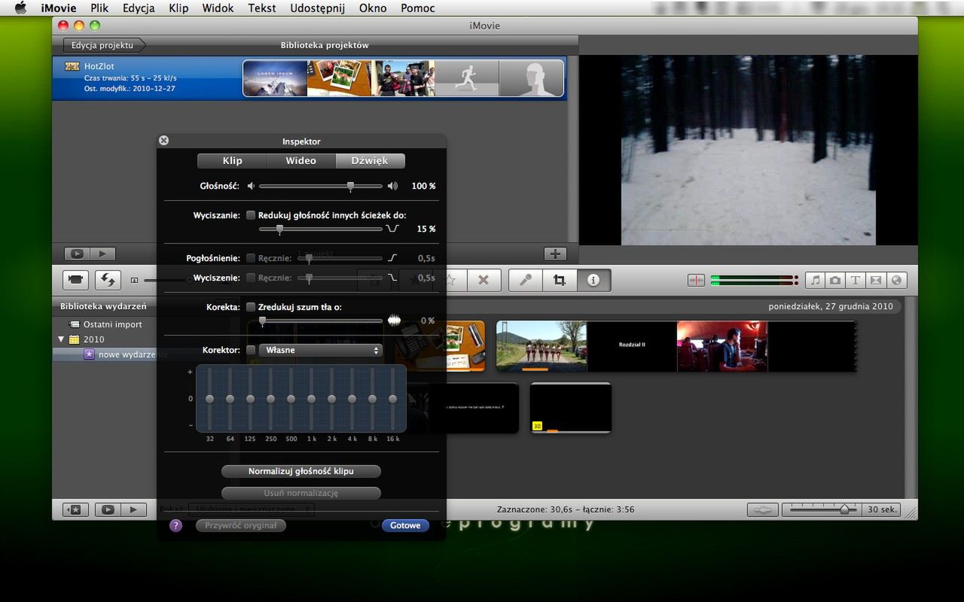This screenshot has width=964, height=602.
Task: Switch to the Wideo tab
Action: 301,161
